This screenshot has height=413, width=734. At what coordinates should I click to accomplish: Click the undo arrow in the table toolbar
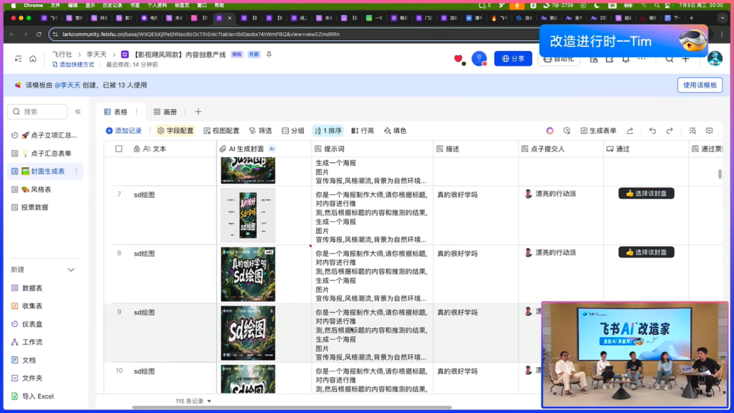pyautogui.click(x=652, y=130)
